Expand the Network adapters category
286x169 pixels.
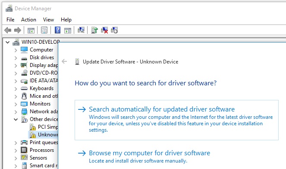pos(16,112)
